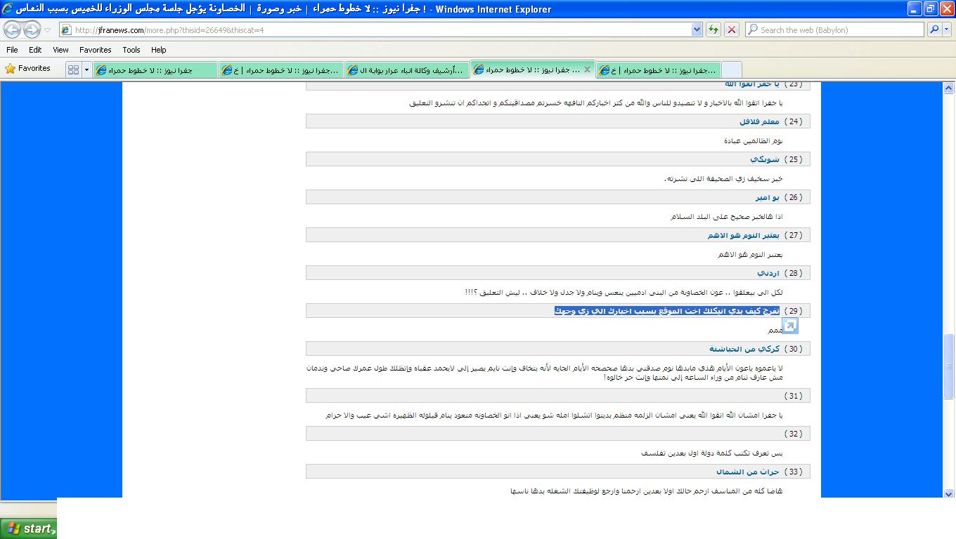The width and height of the screenshot is (956, 539).
Task: Switch to the first tab on the left
Action: point(155,70)
